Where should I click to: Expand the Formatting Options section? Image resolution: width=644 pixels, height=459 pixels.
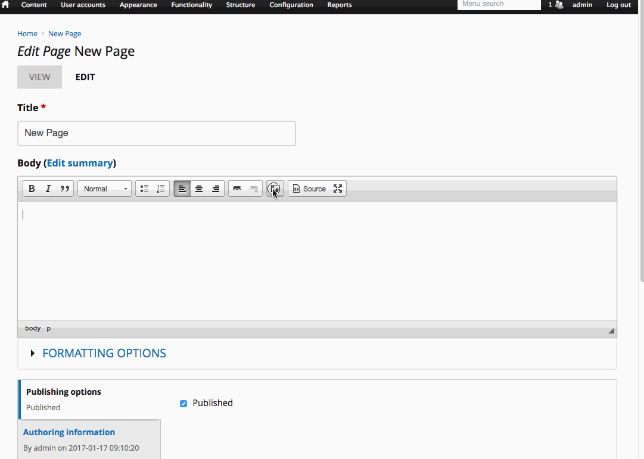[104, 353]
